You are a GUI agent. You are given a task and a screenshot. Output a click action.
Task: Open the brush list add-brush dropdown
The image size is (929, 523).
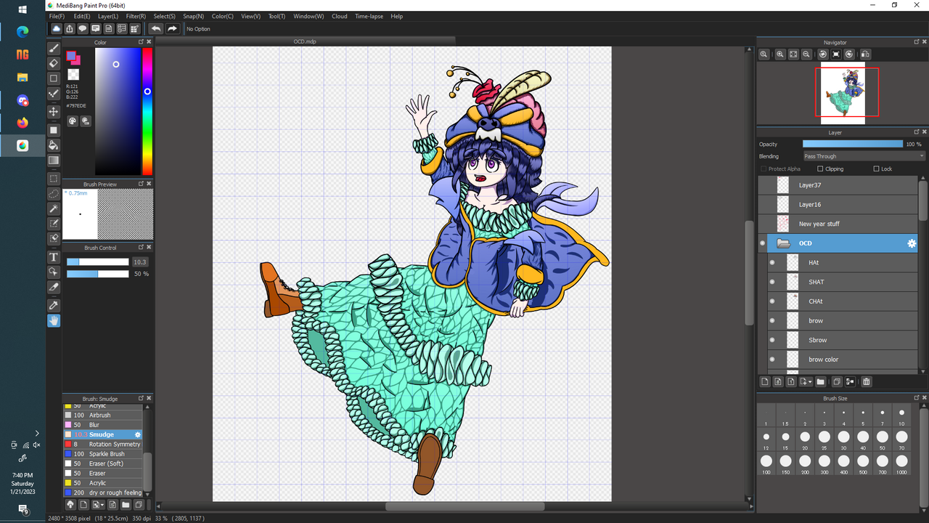click(98, 504)
